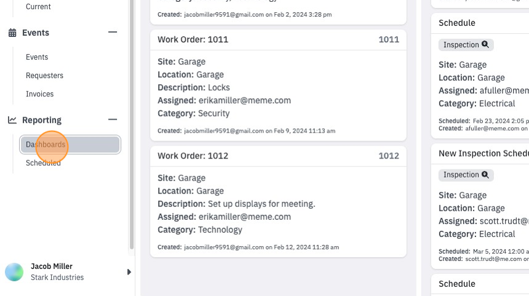Open the Scheduled reporting item
Screen dimensions: 529x296
43,163
